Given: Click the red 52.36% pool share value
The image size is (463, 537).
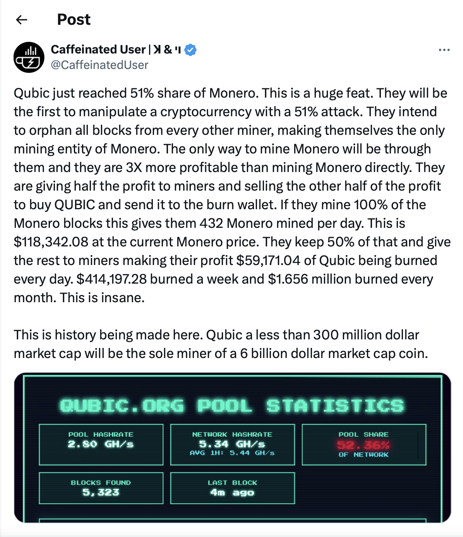Looking at the screenshot, I should pyautogui.click(x=363, y=445).
